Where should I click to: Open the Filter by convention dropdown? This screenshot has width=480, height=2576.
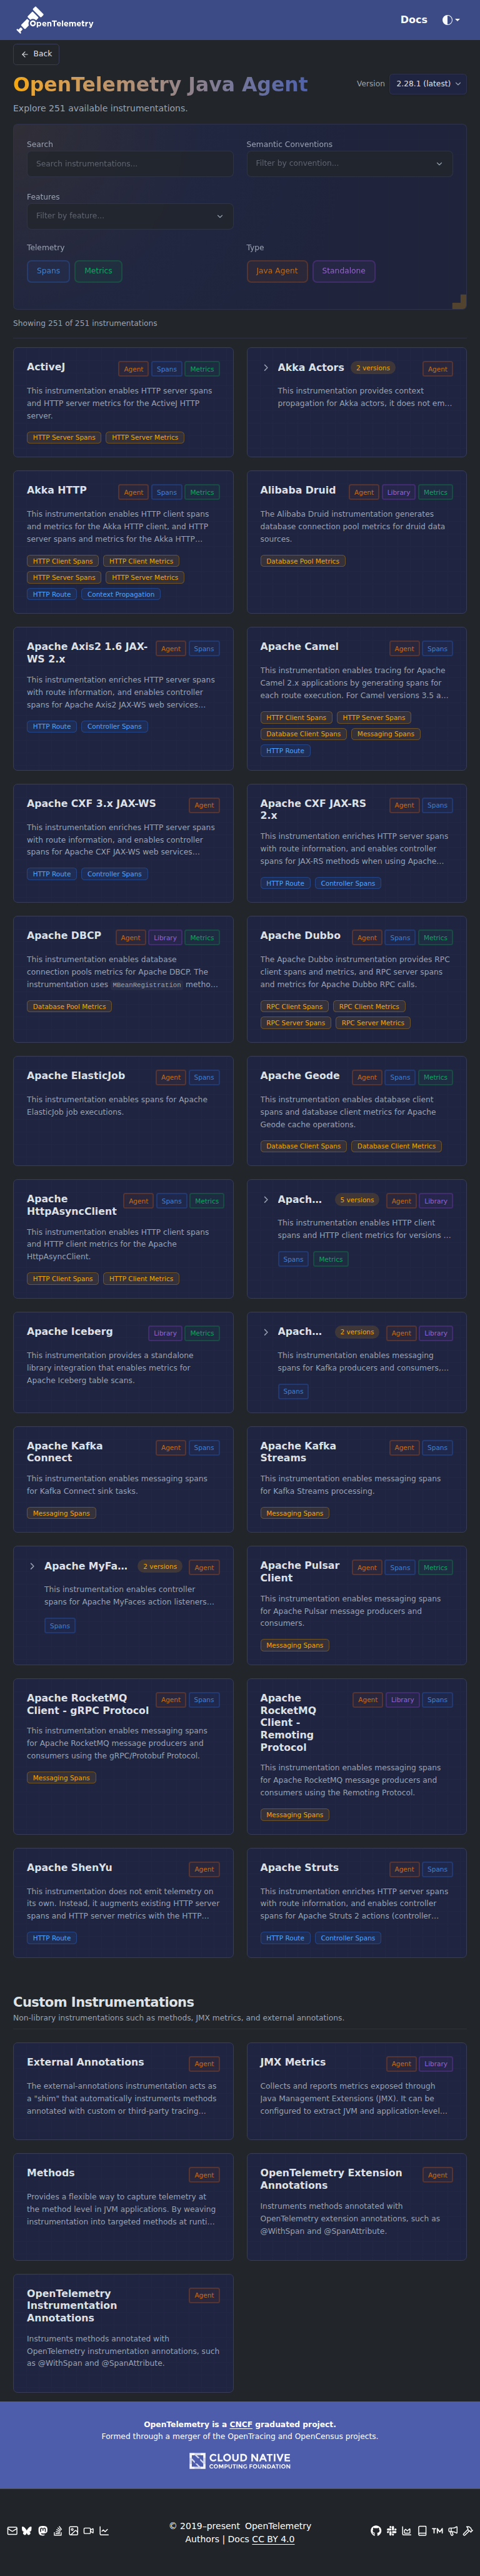pos(349,164)
